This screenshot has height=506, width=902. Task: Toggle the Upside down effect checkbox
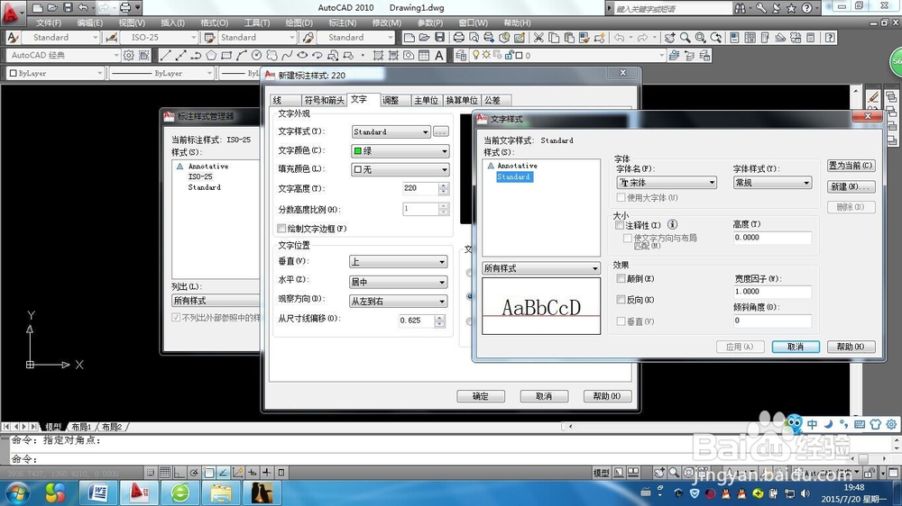(621, 278)
